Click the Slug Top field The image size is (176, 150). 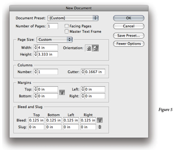point(36,127)
